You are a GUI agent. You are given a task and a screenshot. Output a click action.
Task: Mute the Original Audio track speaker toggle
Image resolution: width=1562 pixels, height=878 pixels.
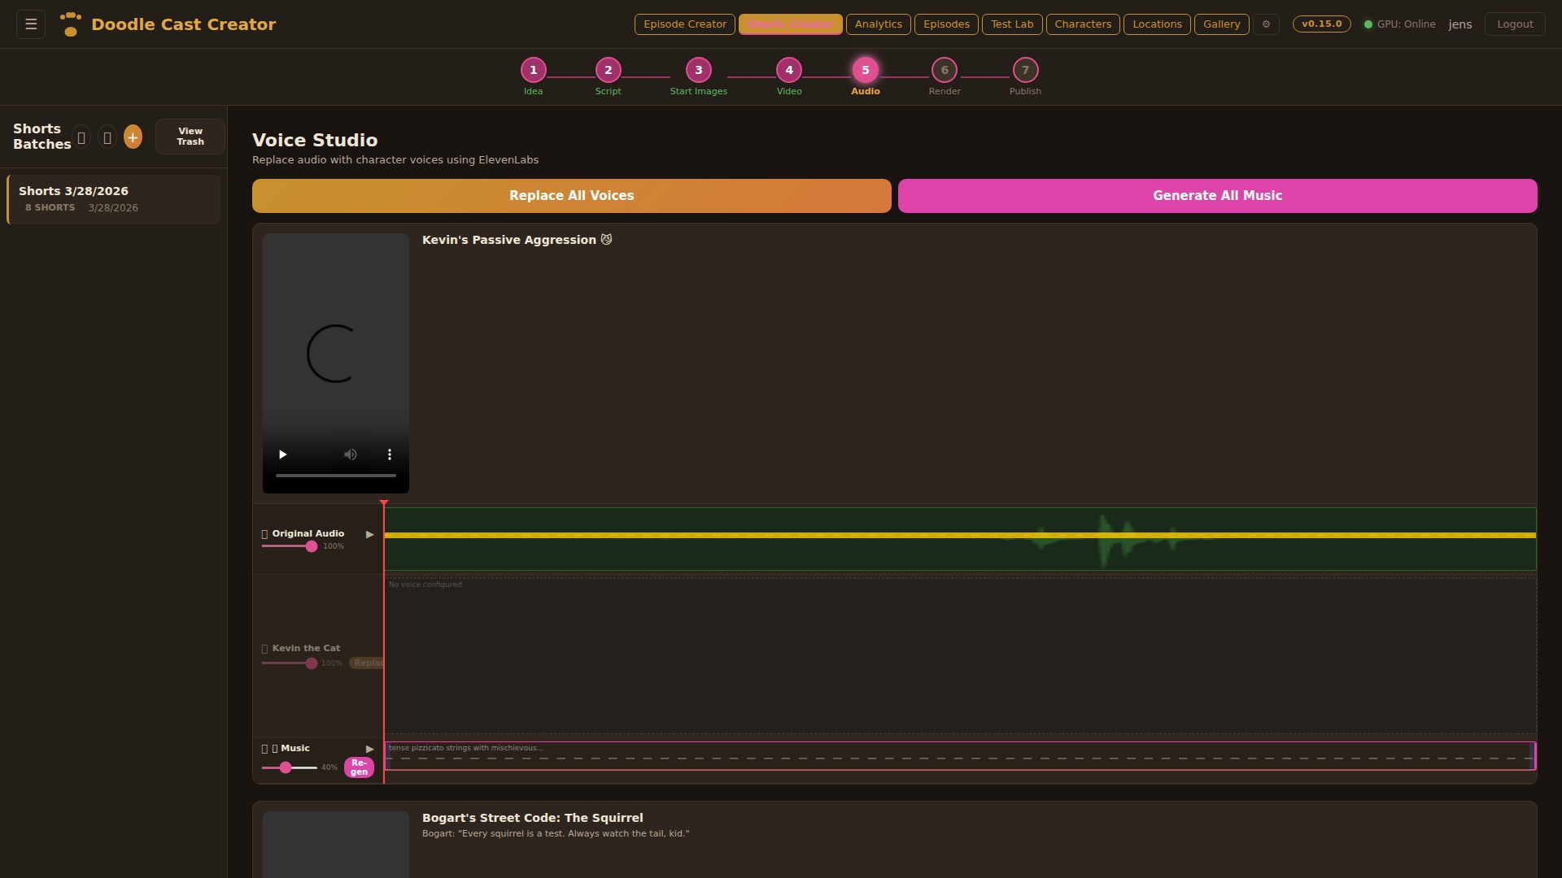[264, 533]
